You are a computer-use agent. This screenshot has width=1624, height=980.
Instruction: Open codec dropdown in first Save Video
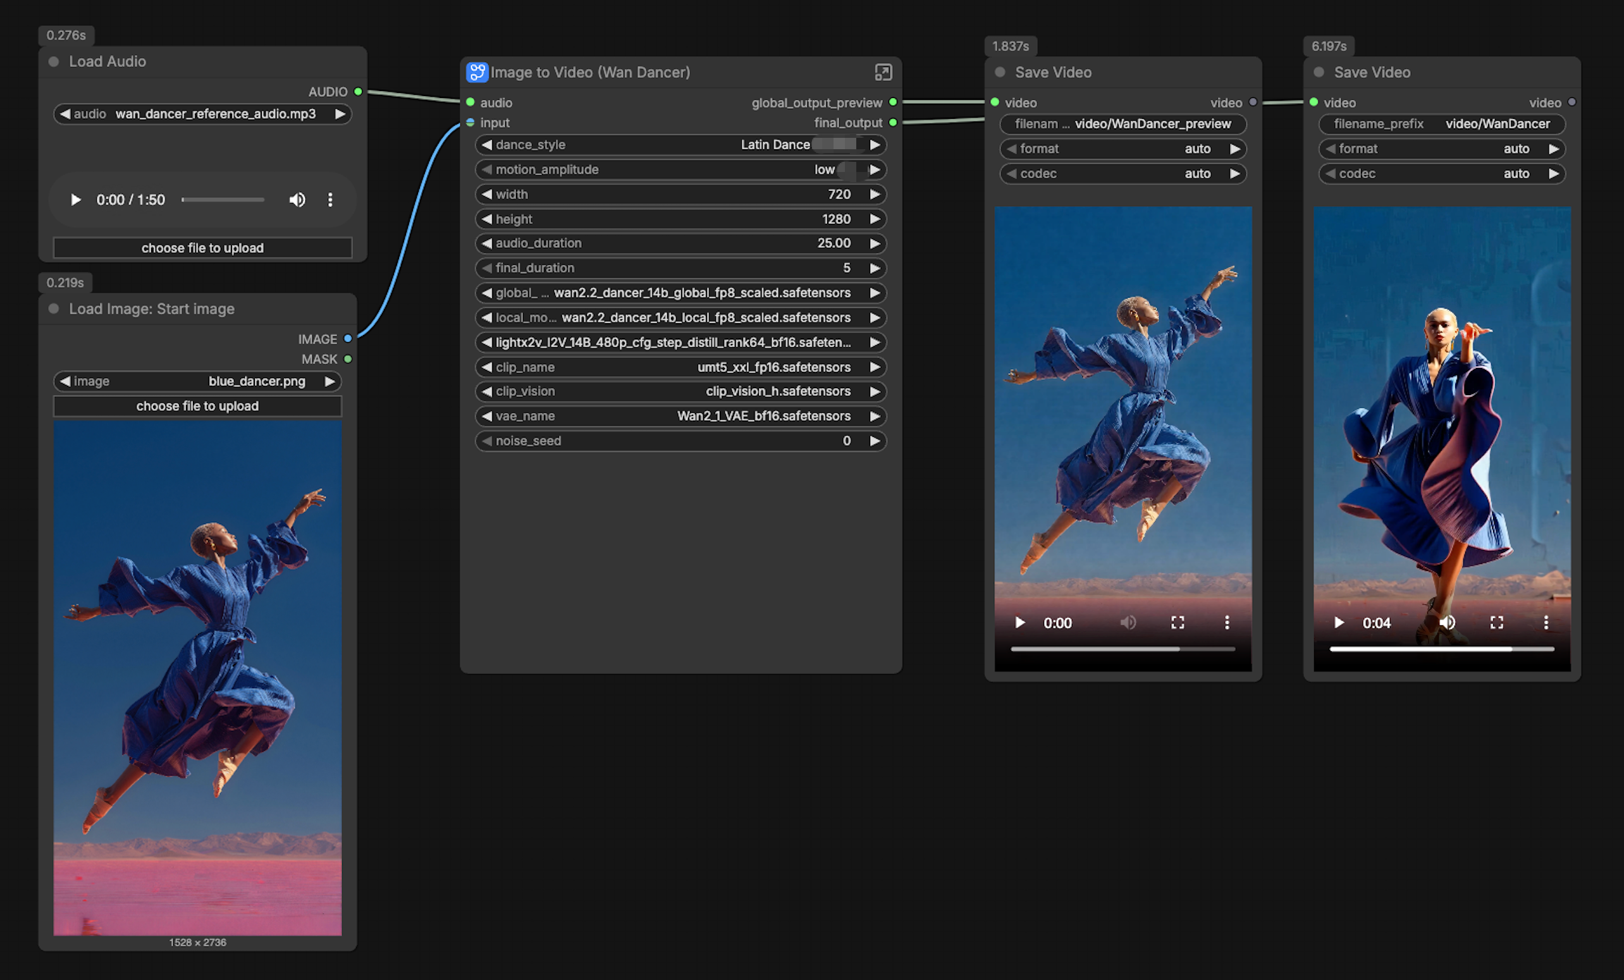click(1123, 173)
